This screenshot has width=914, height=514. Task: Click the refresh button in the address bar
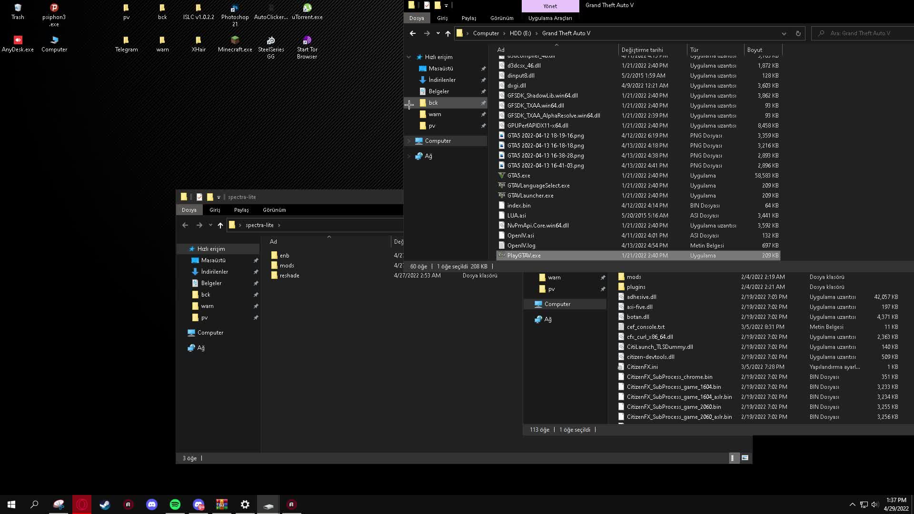[799, 33]
